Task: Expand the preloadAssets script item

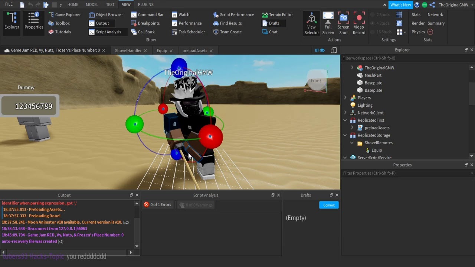Action: coord(352,128)
